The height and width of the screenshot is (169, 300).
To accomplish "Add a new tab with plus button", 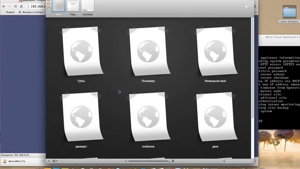I will tap(246, 7).
